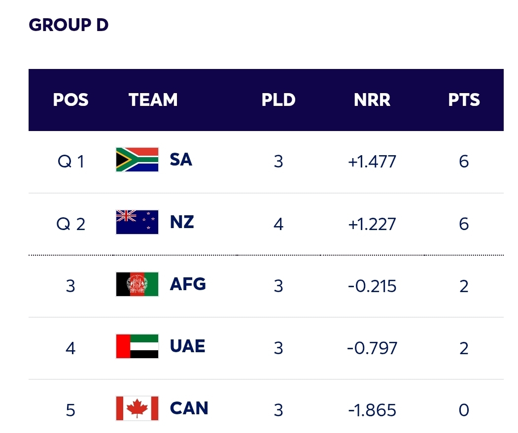Open the CAN team entry

(x=189, y=408)
